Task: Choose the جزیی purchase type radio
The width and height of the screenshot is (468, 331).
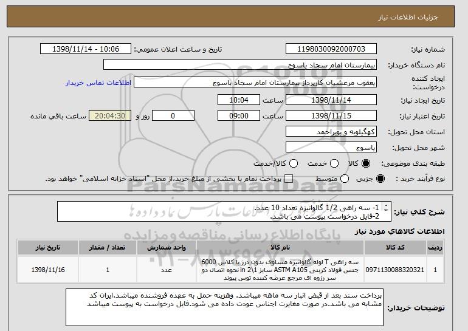Action: (380, 179)
